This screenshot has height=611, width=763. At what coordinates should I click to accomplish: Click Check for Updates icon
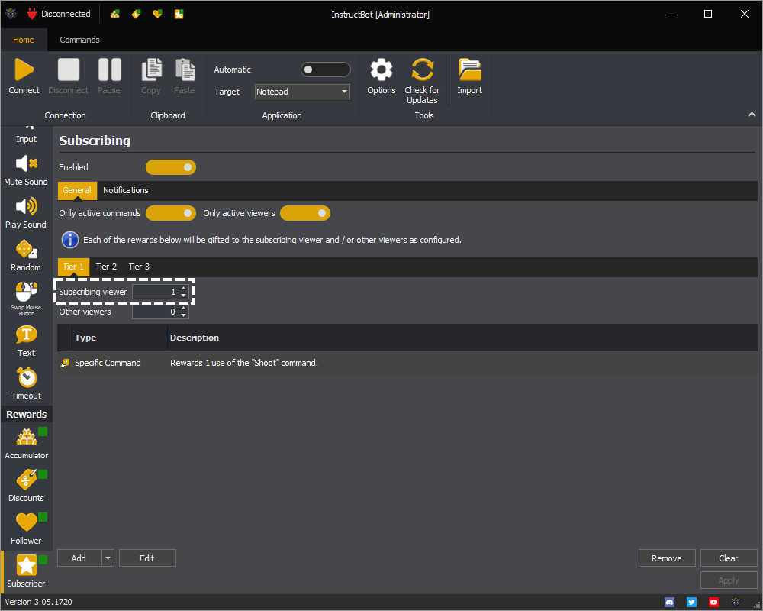point(422,70)
